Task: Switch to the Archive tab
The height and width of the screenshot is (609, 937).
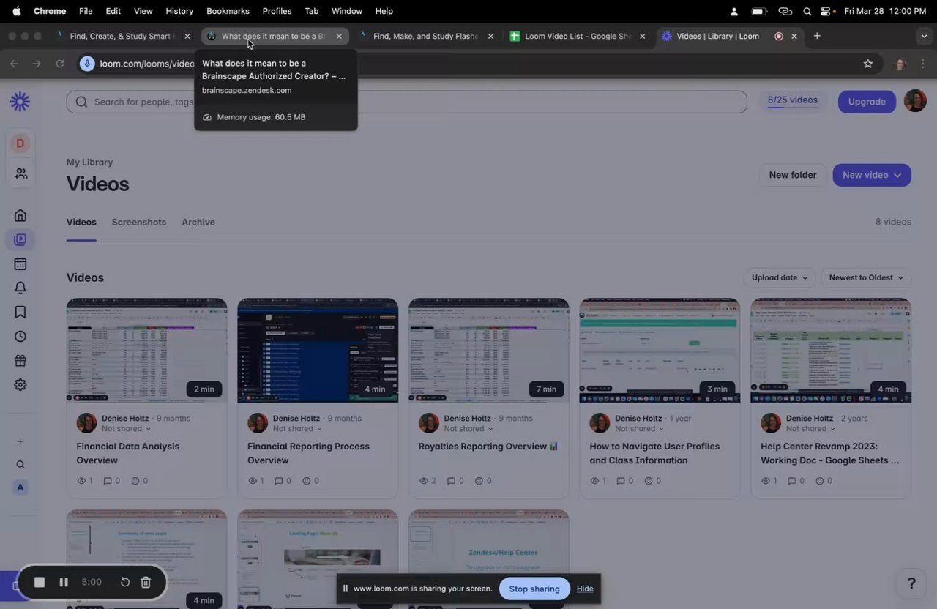Action: point(198,222)
